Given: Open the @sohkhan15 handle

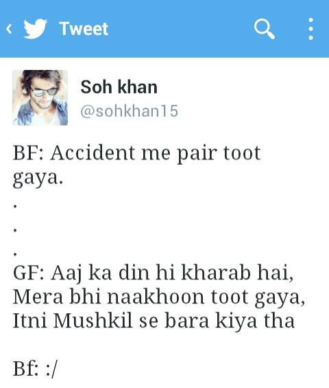Looking at the screenshot, I should (129, 111).
